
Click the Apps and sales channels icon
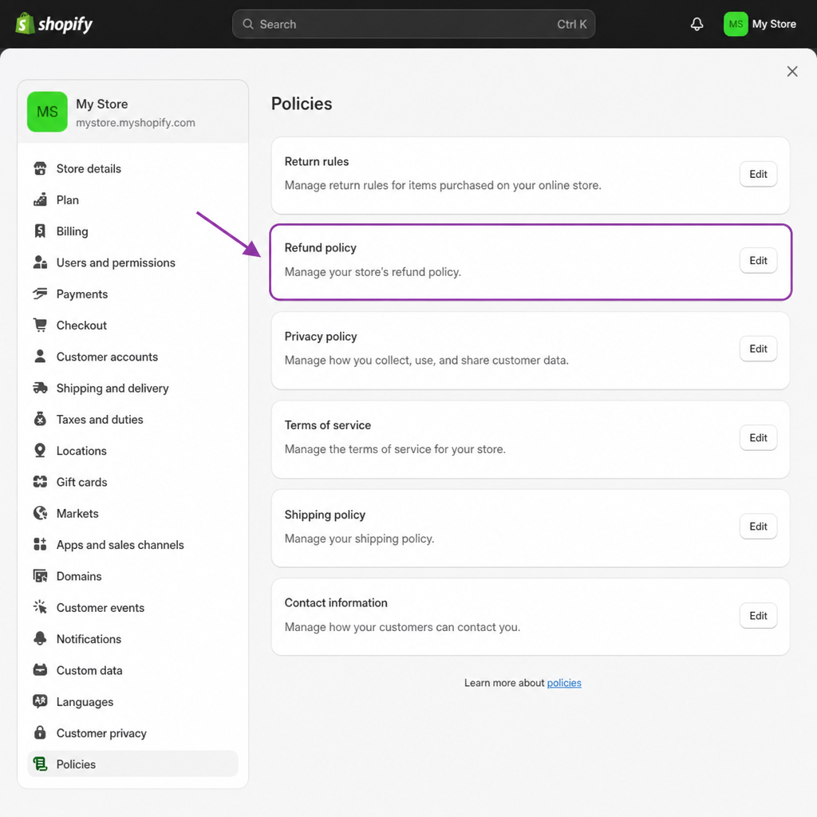[x=40, y=544]
